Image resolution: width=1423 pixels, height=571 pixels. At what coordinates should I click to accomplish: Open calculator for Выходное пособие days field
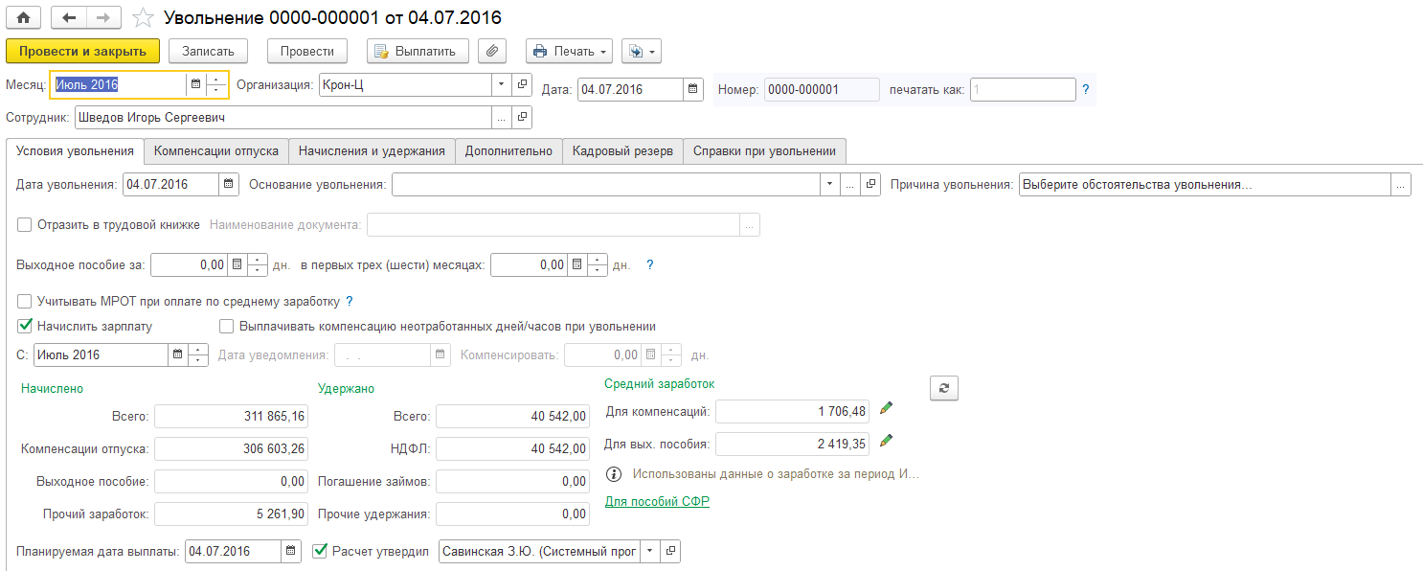[237, 264]
